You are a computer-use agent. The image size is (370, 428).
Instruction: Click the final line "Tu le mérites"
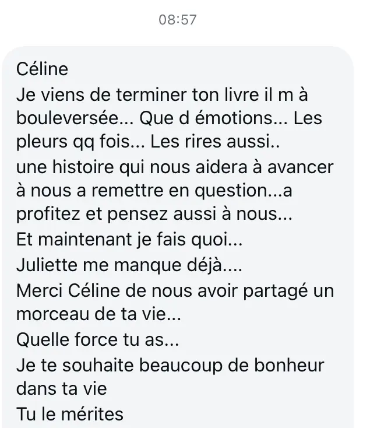(x=71, y=414)
